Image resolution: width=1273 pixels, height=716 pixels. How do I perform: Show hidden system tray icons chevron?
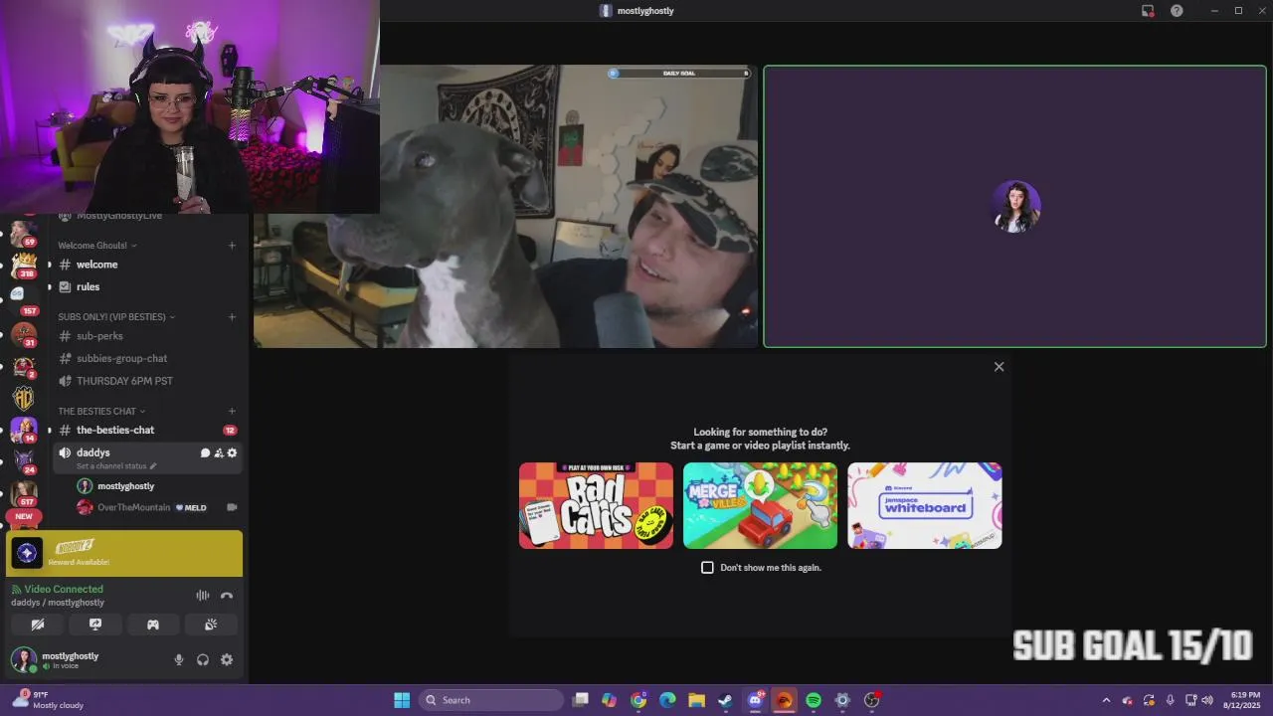click(x=1106, y=700)
